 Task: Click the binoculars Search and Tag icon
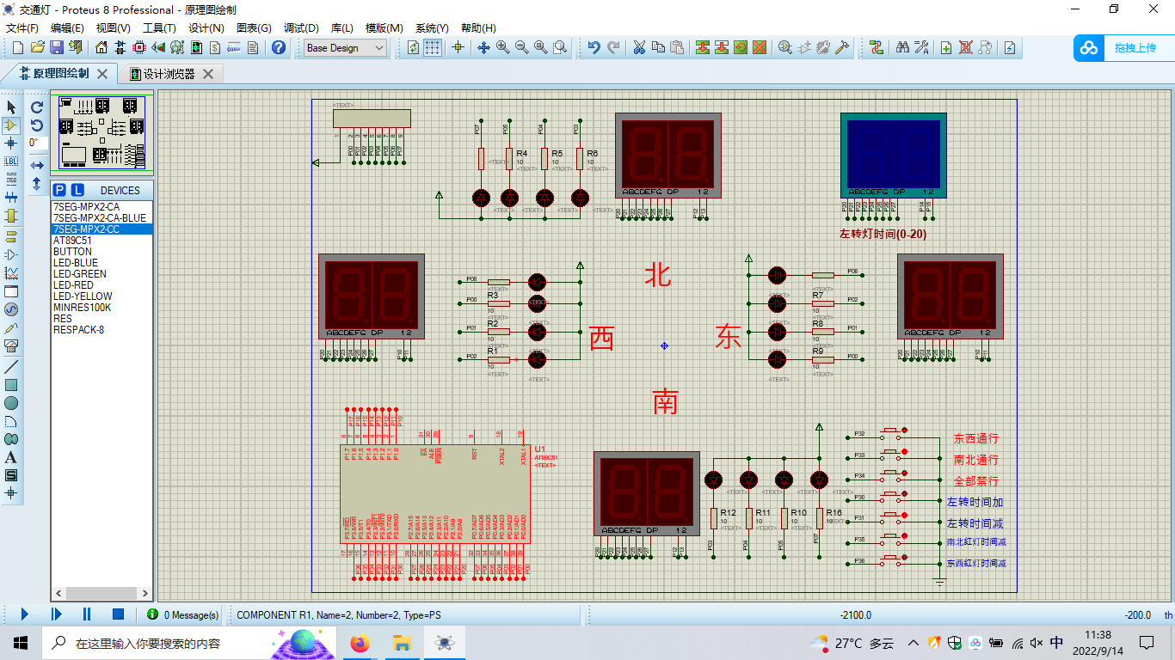(x=902, y=47)
